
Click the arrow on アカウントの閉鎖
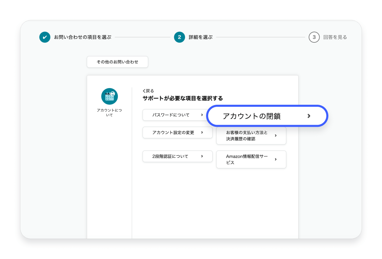tap(309, 116)
